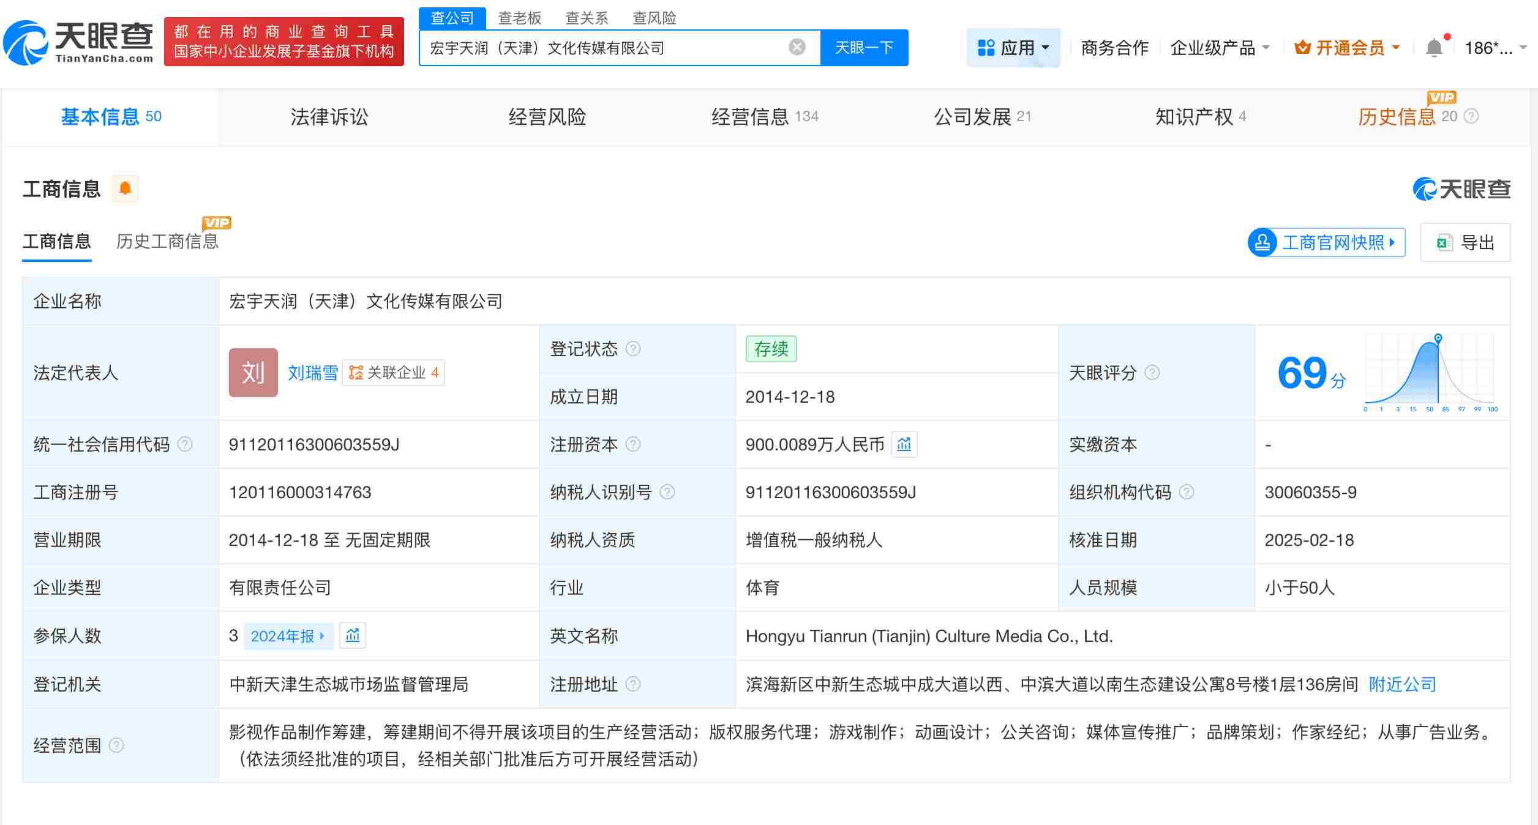Screen dimensions: 1538x825
Task: Open legal representative 刘瑞雪 profile link
Action: [313, 373]
